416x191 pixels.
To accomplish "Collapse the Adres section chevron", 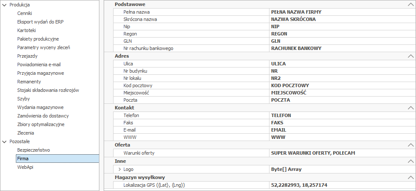I will click(411, 56).
